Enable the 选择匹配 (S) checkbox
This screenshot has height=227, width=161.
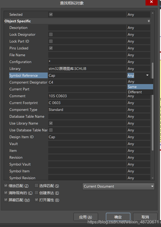(36, 186)
